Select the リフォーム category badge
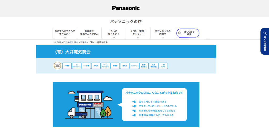This screenshot has height=133, width=269. click(134, 66)
